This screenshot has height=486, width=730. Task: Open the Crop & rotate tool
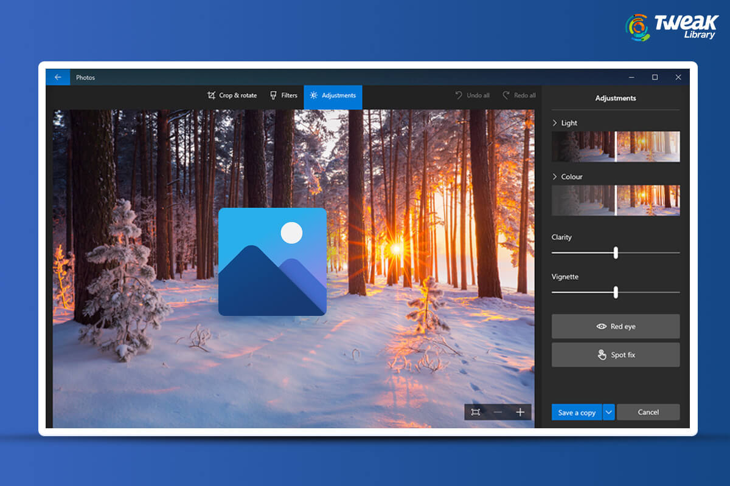click(x=232, y=95)
